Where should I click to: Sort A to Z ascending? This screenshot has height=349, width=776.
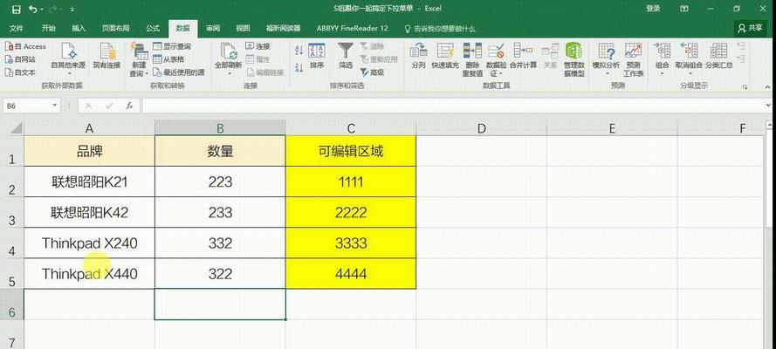click(x=299, y=51)
